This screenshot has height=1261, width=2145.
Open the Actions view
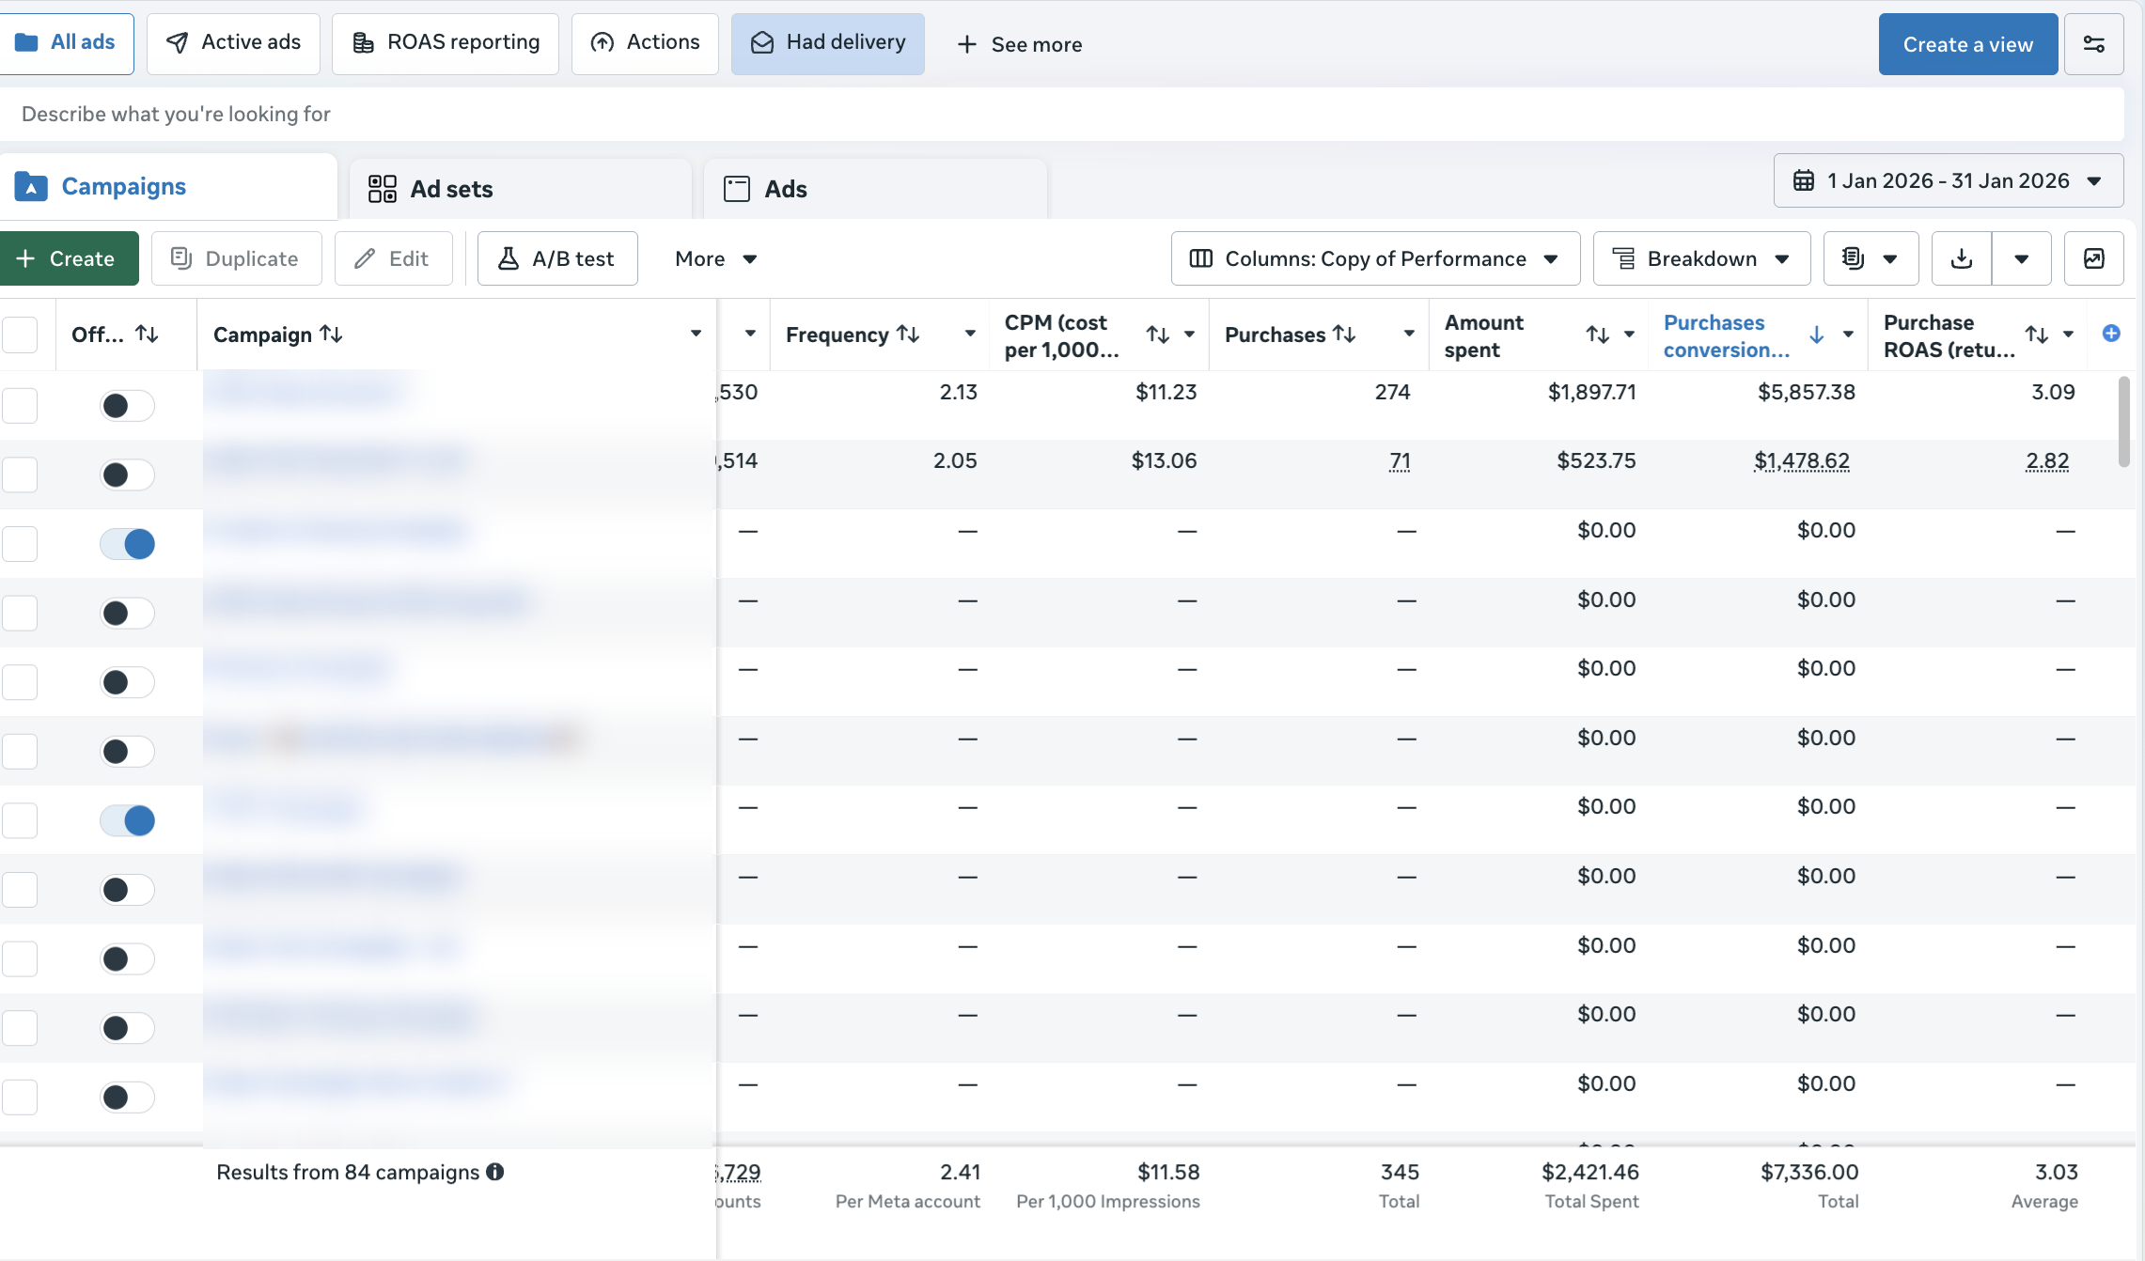point(645,43)
